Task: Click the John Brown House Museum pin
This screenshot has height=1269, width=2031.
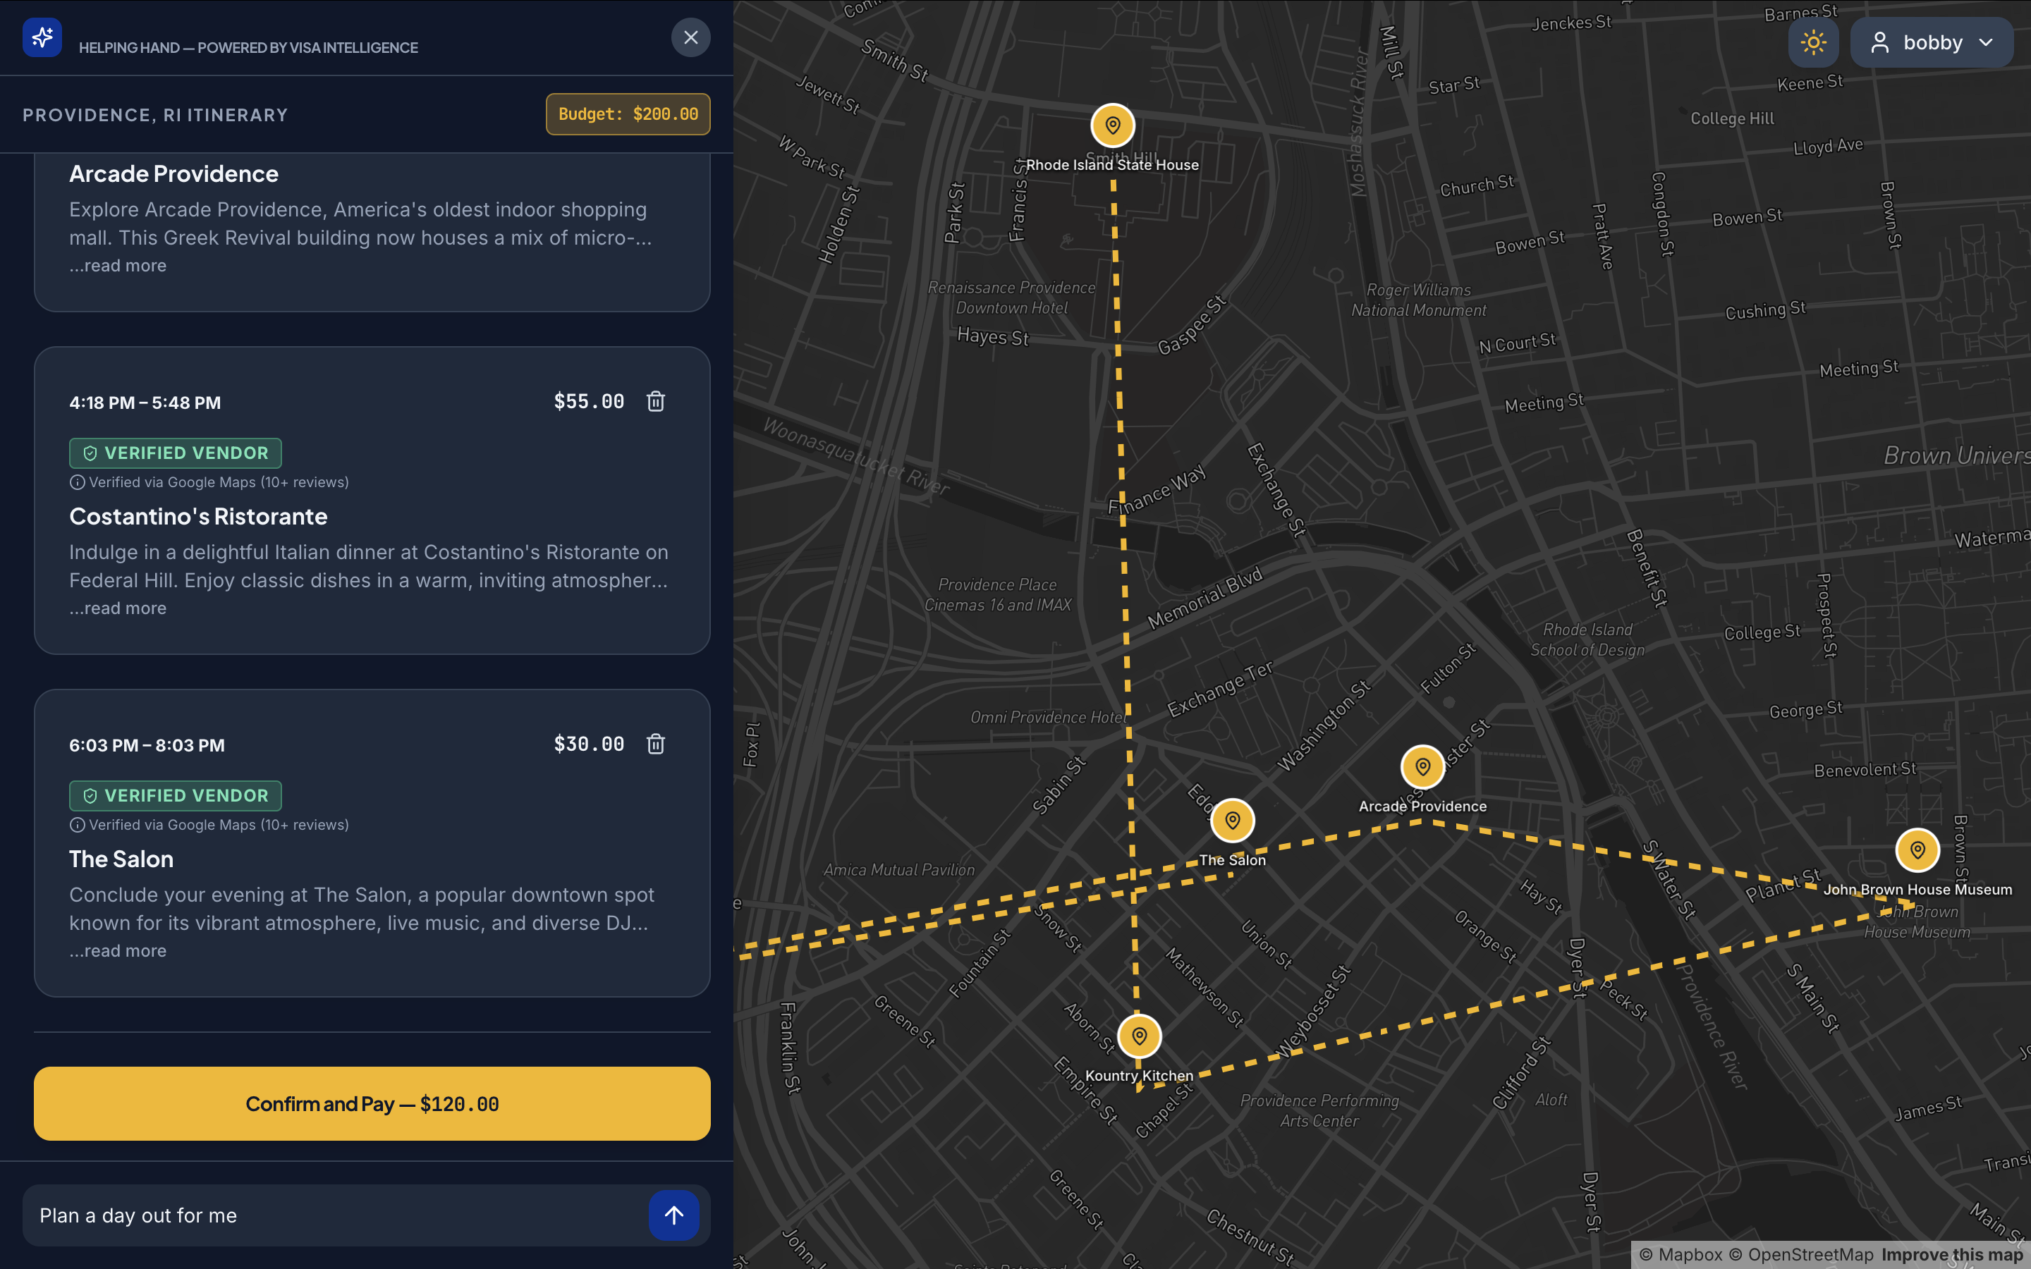Action: tap(1917, 850)
